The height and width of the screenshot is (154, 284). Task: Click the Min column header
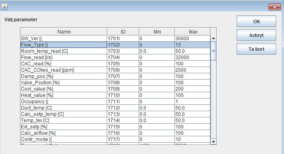(x=157, y=32)
